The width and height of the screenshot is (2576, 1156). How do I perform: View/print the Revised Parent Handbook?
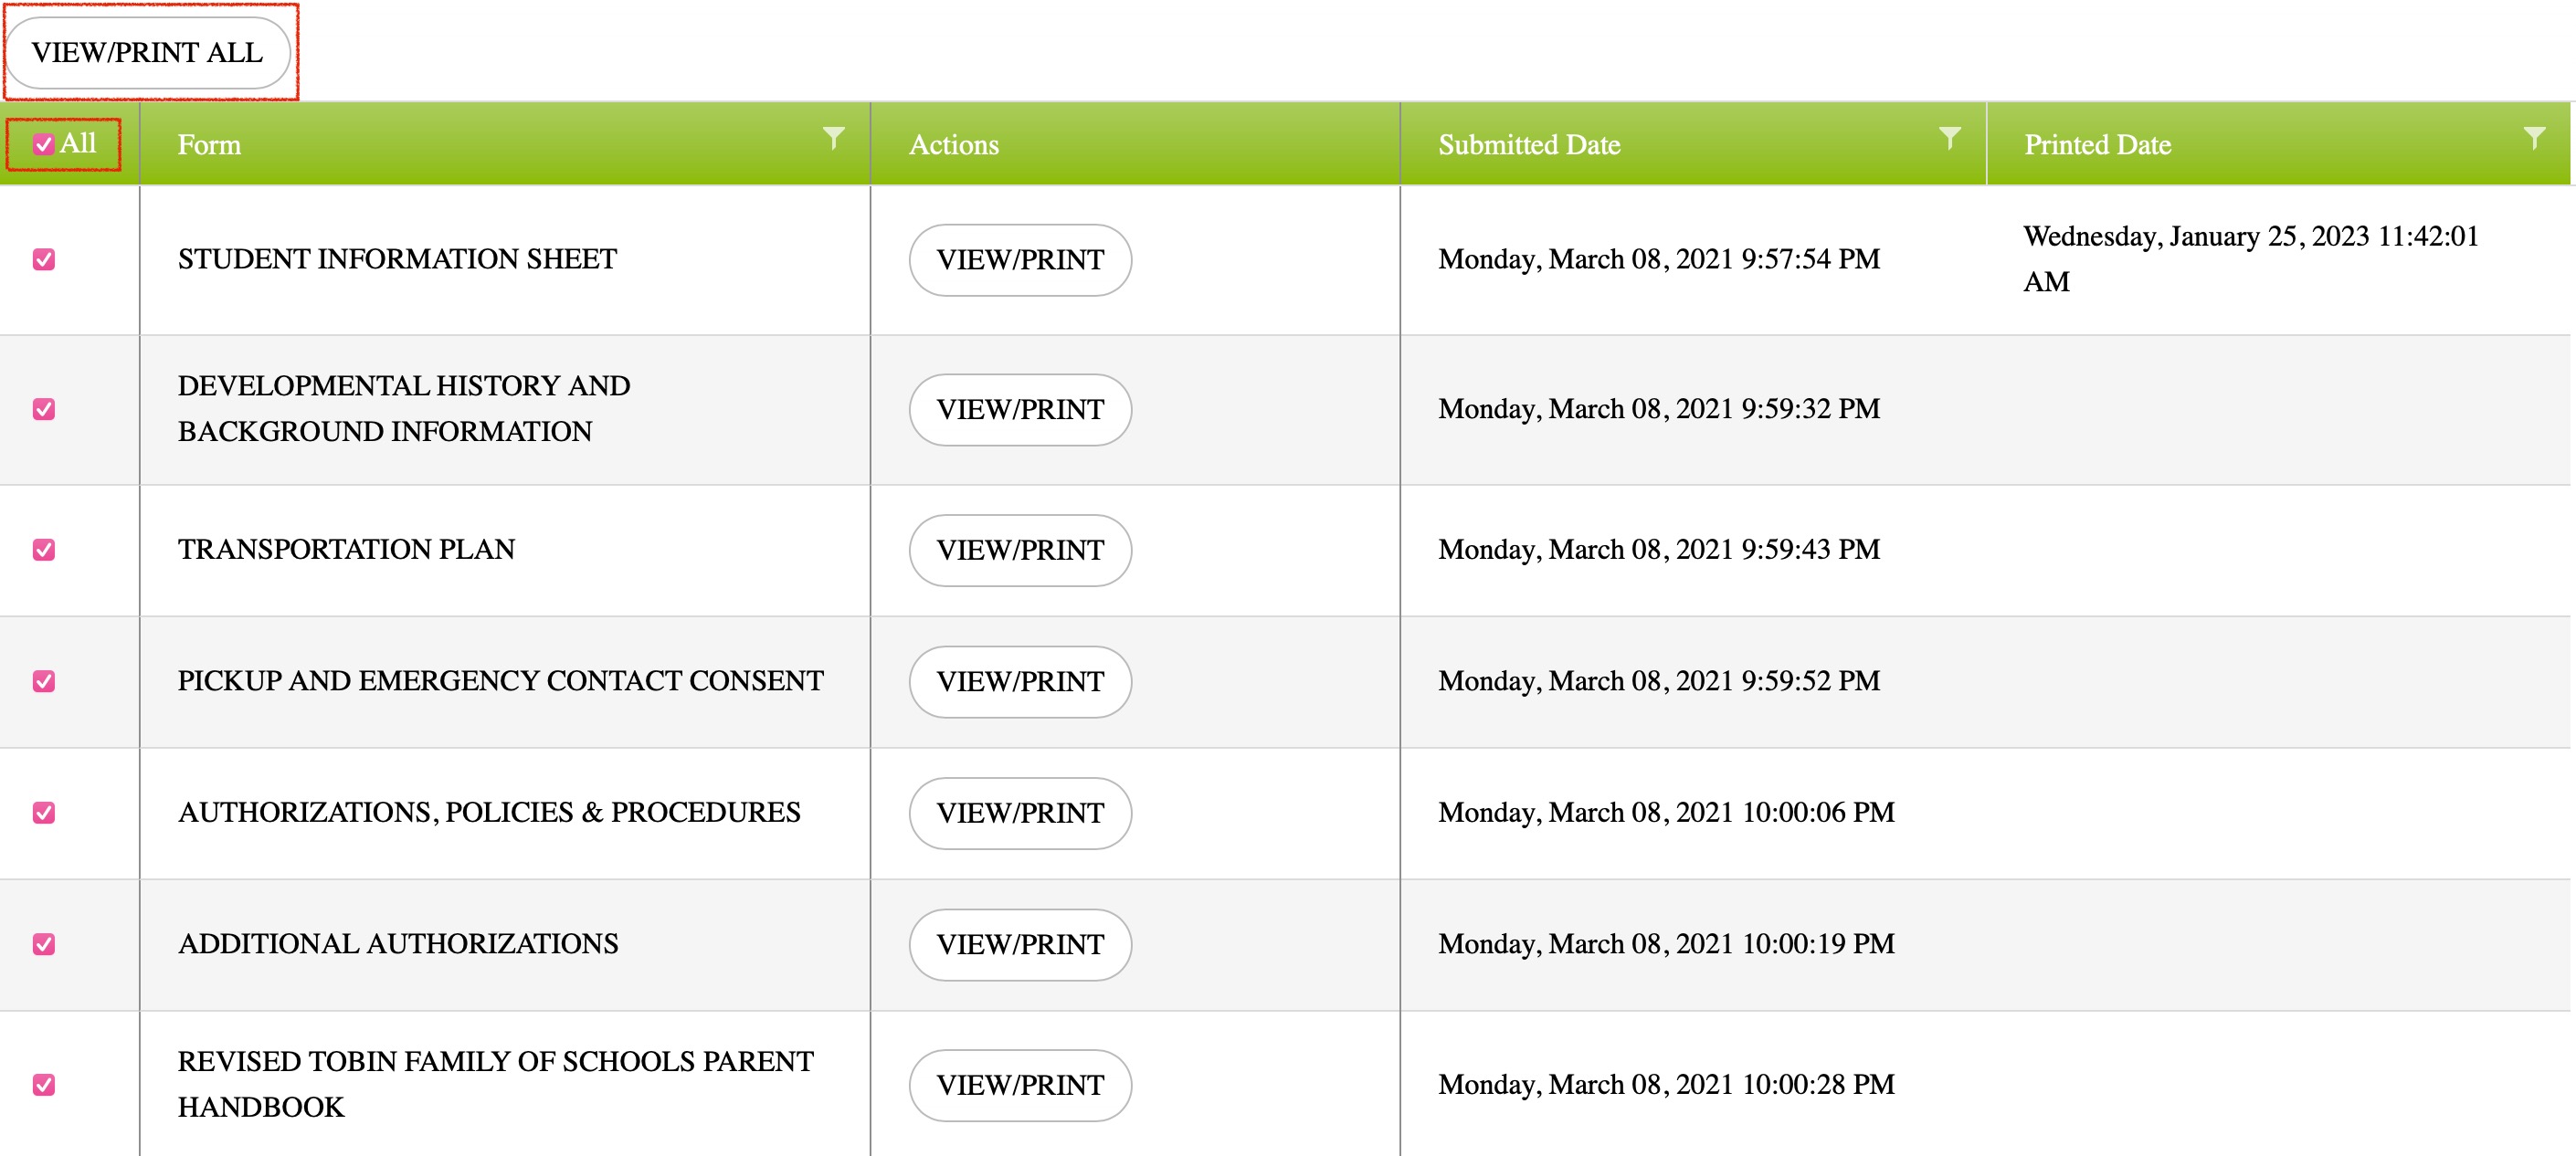(1020, 1085)
